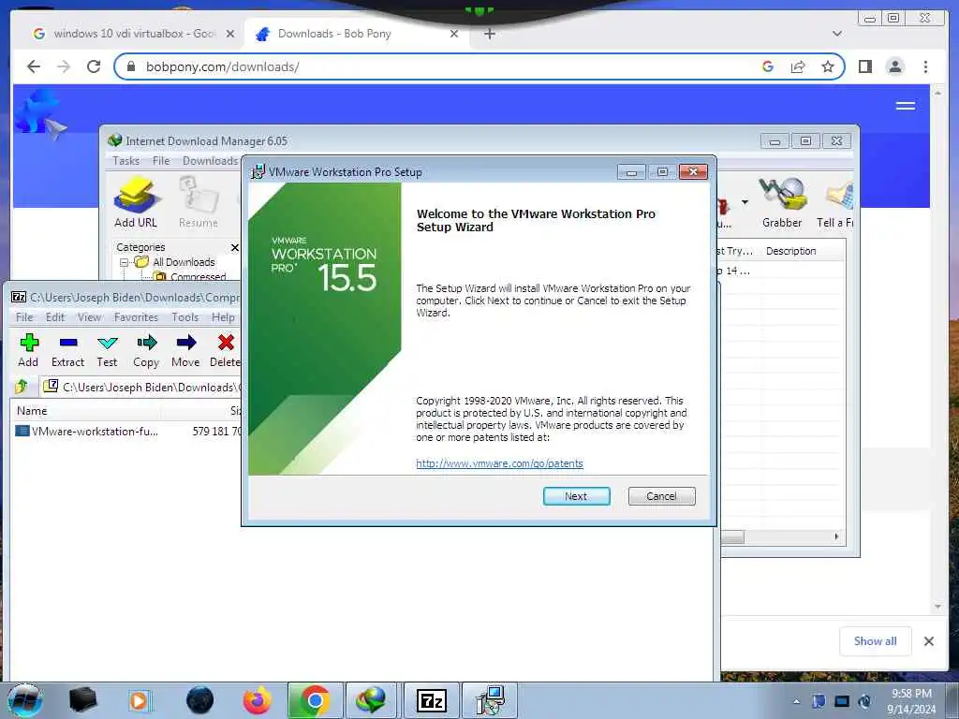959x719 pixels.
Task: Click Chrome forward arrow
Action: pos(64,66)
